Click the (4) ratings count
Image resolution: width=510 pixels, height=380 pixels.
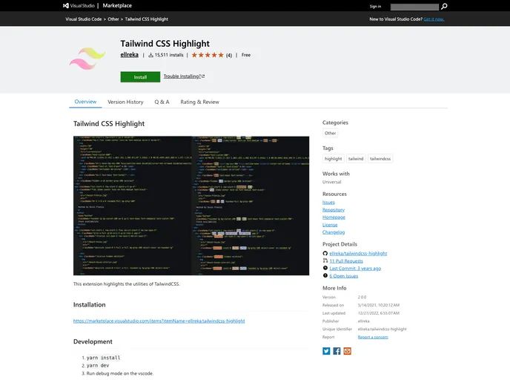pos(229,56)
